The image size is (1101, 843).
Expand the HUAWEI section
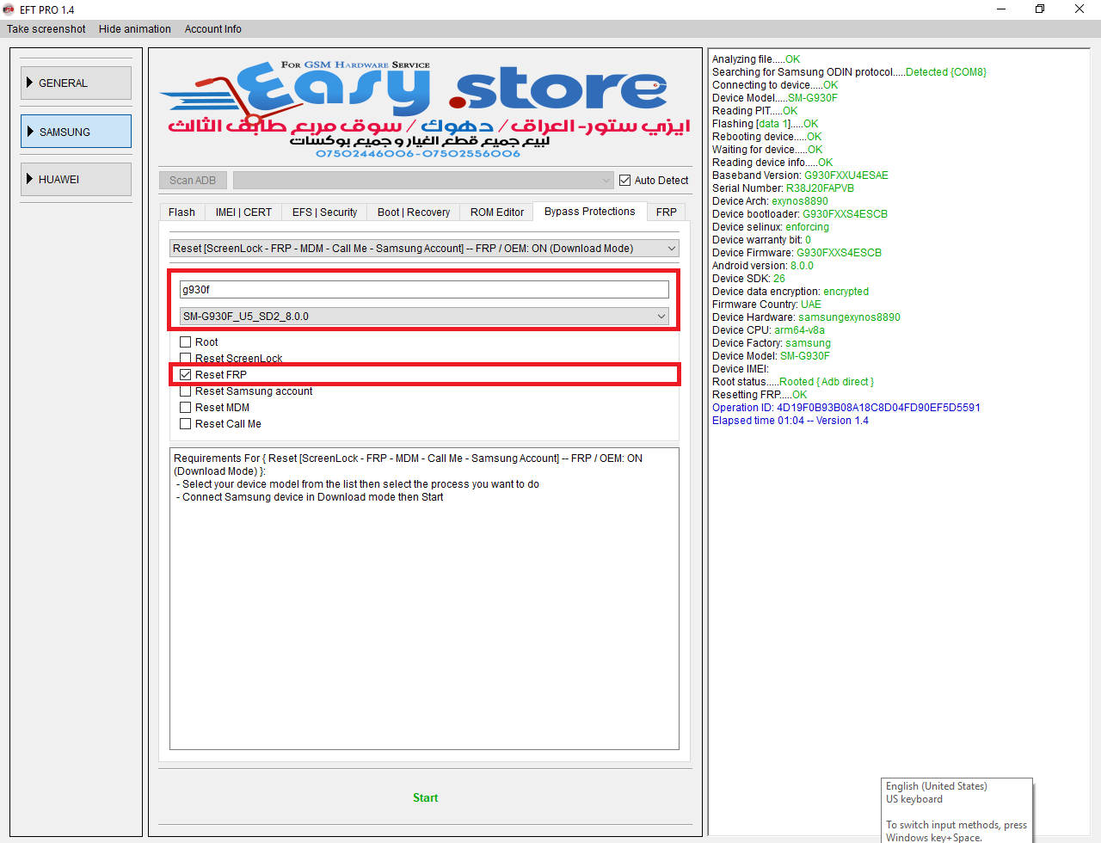click(76, 180)
